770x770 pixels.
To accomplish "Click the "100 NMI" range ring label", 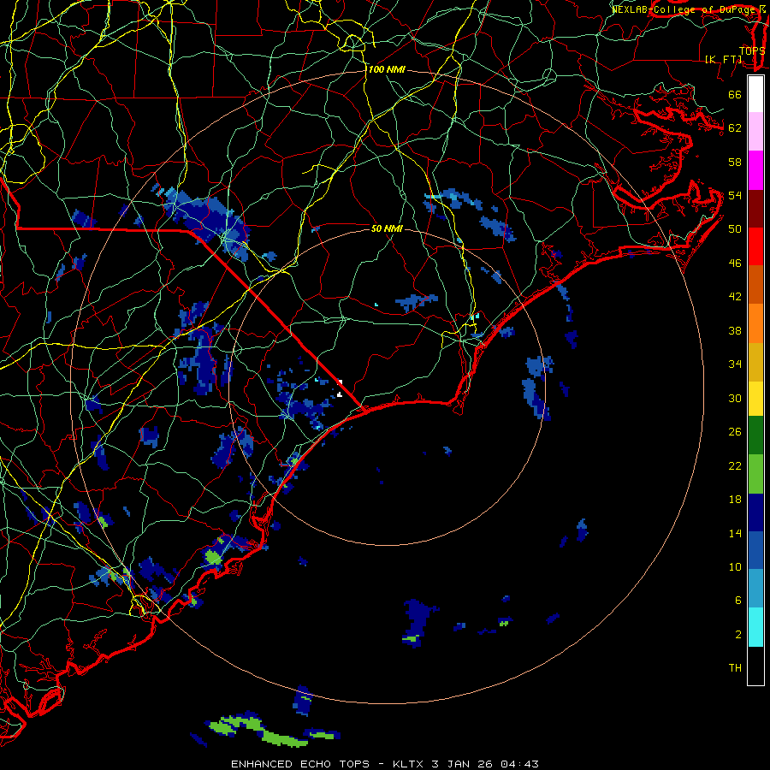I will (x=387, y=70).
